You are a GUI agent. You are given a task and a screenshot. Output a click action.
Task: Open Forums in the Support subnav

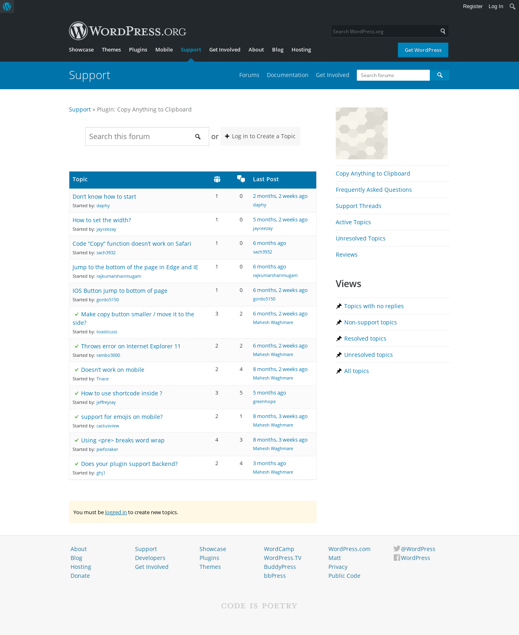(249, 75)
